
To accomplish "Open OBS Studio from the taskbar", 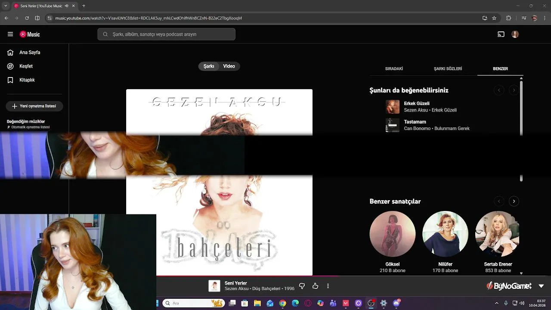I will click(x=371, y=303).
